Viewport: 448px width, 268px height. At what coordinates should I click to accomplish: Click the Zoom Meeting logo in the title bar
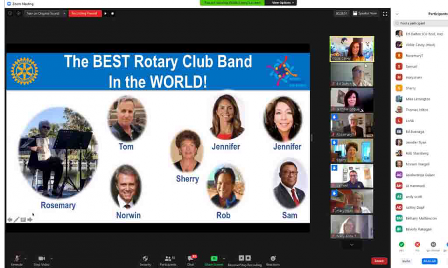point(8,4)
